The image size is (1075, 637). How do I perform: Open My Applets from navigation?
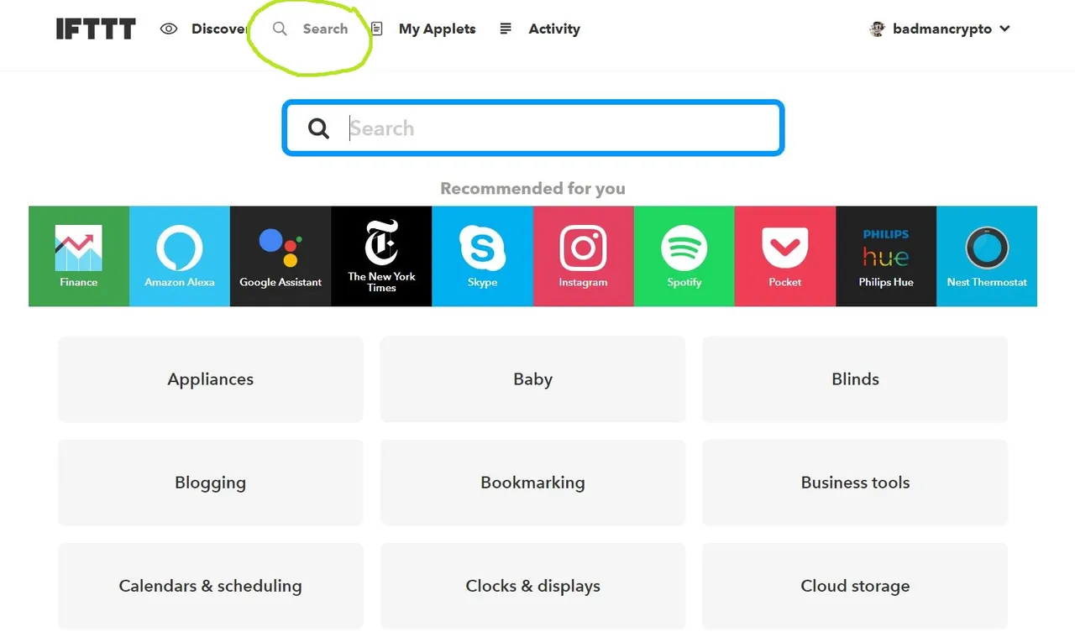click(437, 29)
